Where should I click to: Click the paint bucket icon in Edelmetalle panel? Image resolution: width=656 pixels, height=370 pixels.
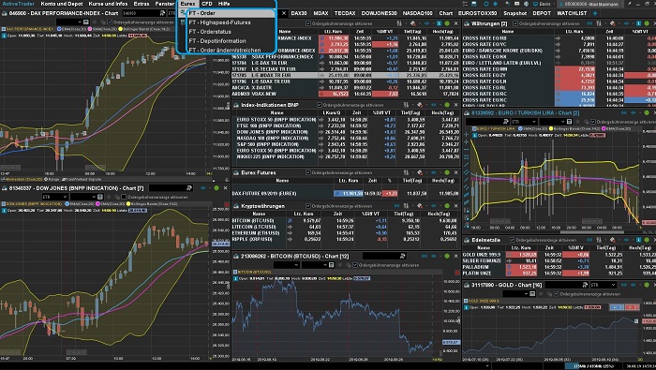click(x=613, y=240)
